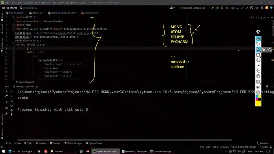Stop the running process in top toolbar
Viewport: 274px width, 154px height.
coord(226,8)
